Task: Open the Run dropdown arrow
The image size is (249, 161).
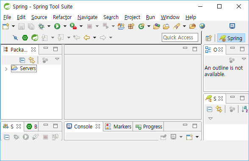Action: click(x=65, y=26)
